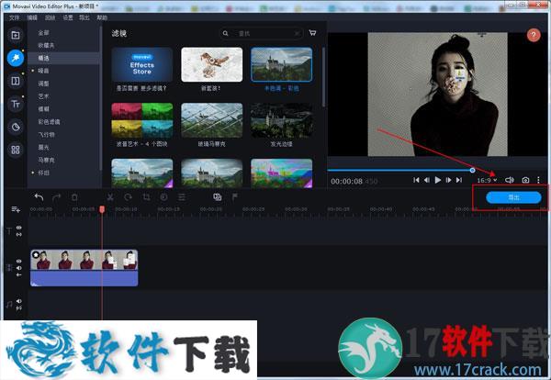Select the 飞行物 filter category
Screen dimensions: 551x380
(x=46, y=135)
